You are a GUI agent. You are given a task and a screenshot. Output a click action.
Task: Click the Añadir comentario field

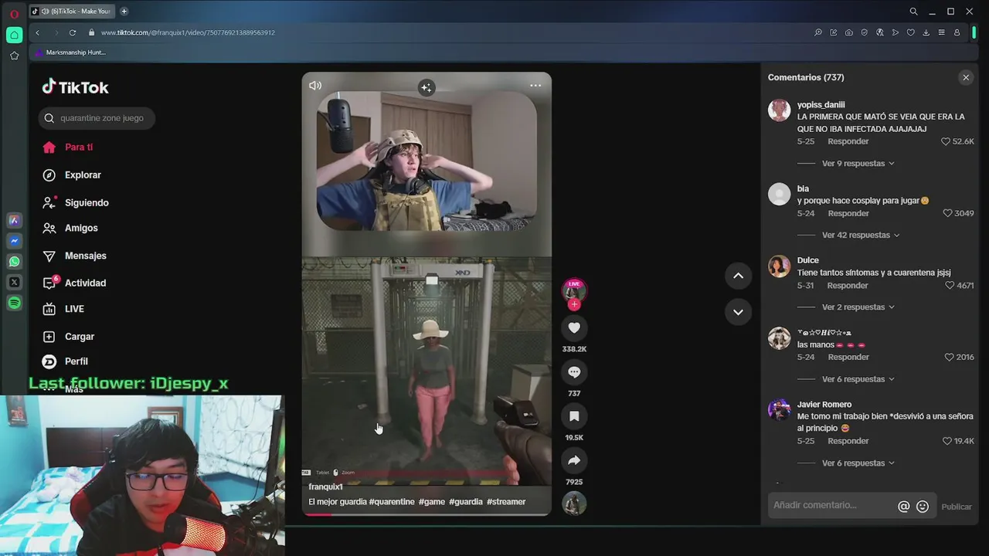point(832,506)
